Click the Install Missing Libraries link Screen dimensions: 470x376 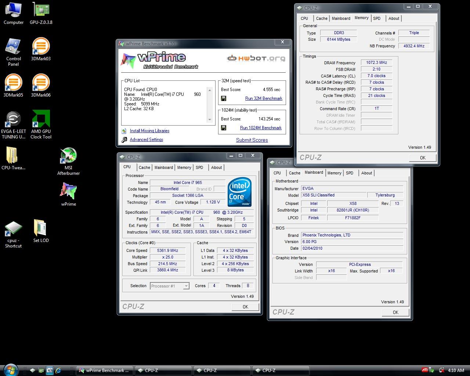coord(149,131)
